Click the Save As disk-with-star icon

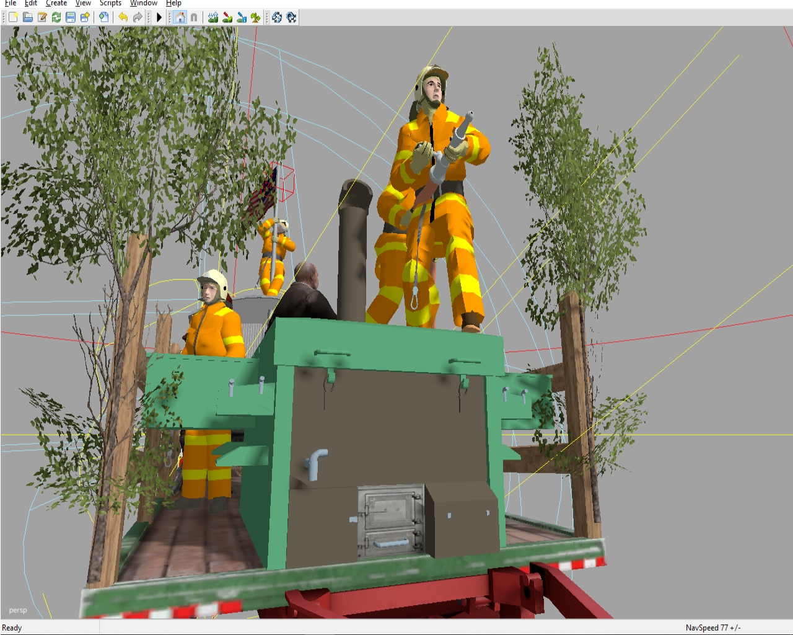pyautogui.click(x=85, y=17)
